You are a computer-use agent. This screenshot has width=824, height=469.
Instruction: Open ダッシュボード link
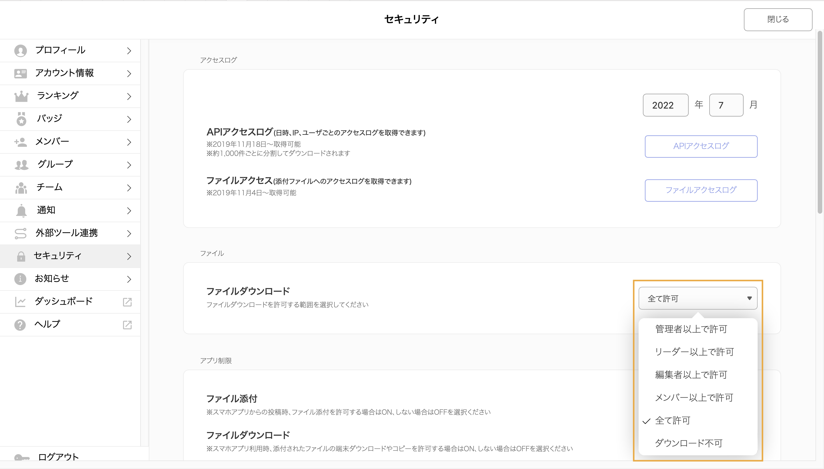coord(70,302)
